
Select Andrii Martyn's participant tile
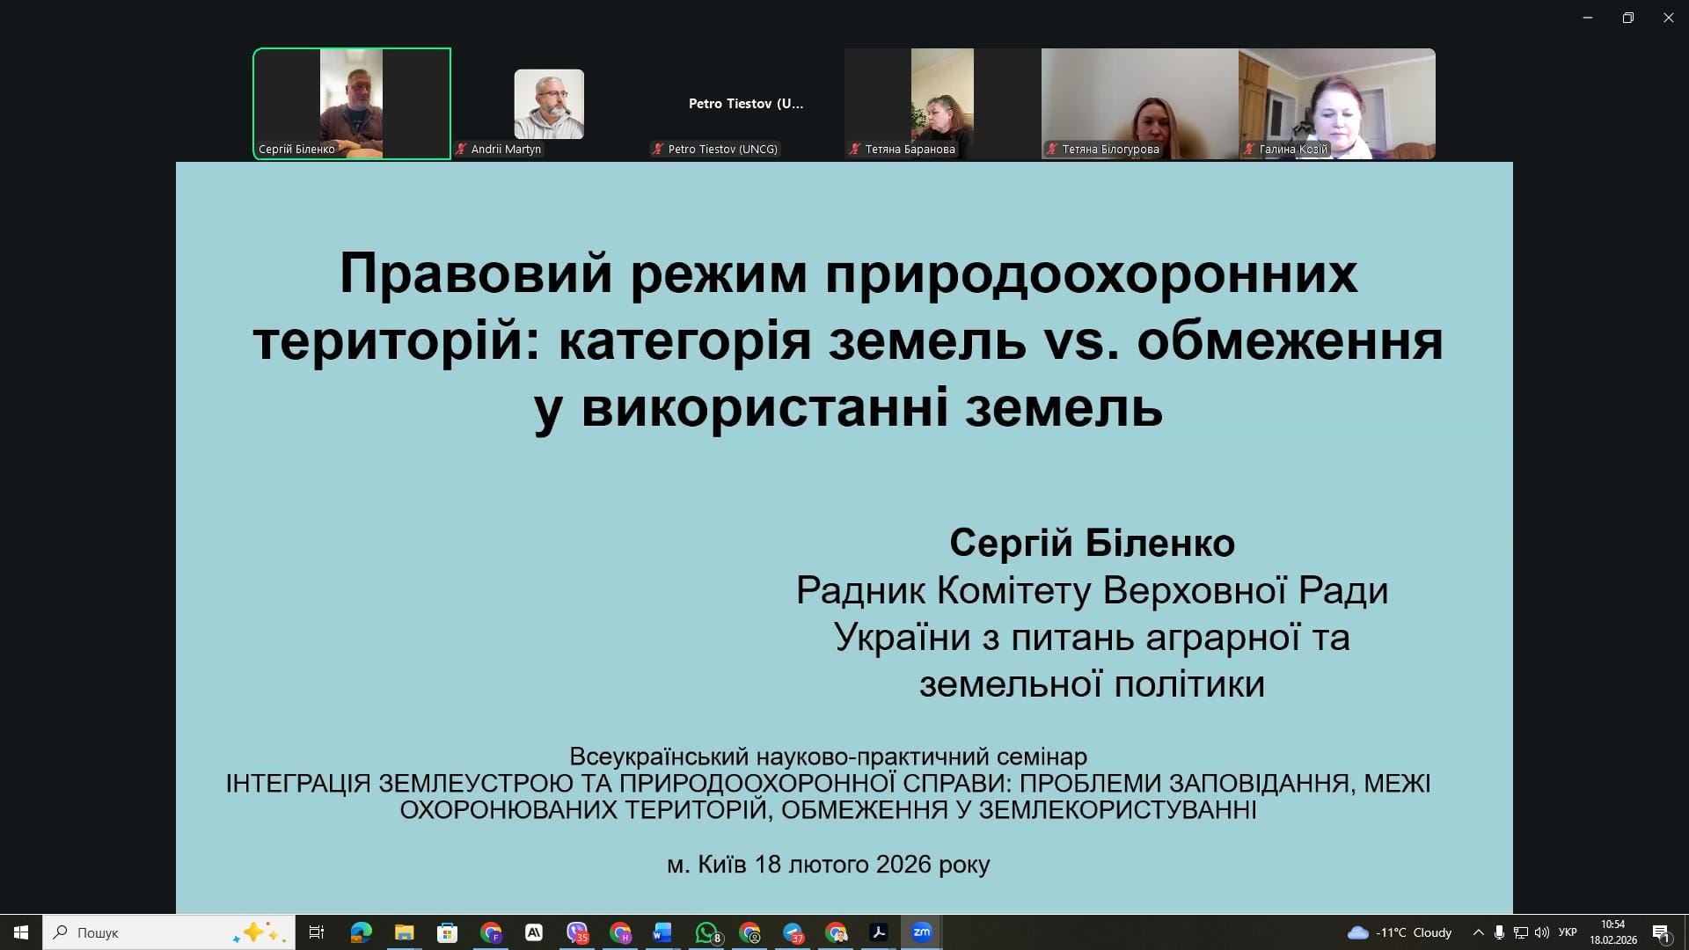549,104
